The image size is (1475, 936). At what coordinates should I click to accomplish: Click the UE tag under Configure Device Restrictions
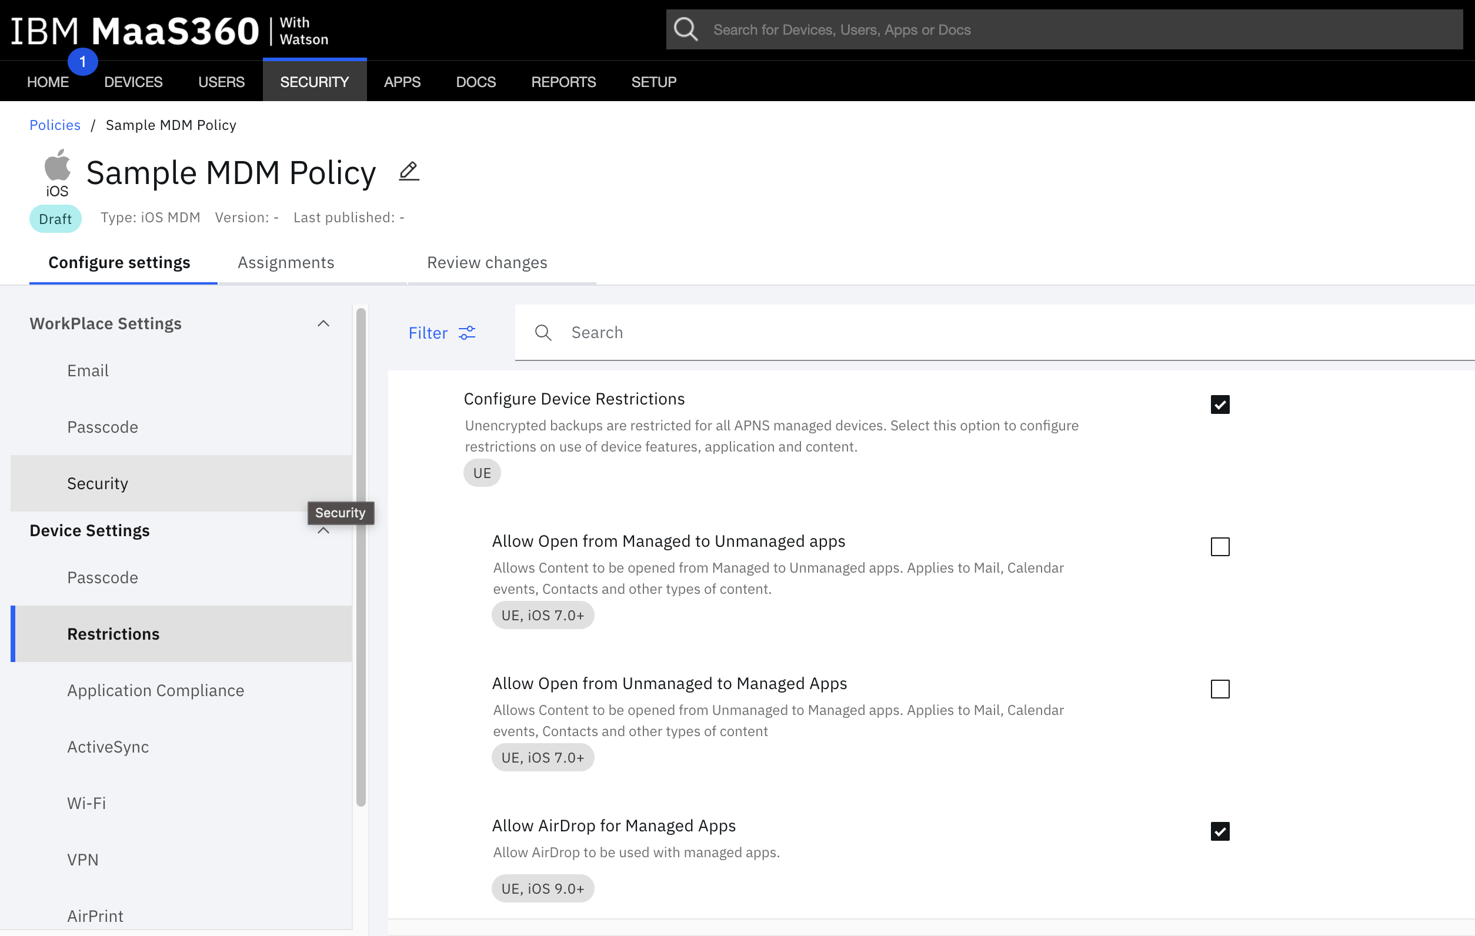(x=482, y=472)
